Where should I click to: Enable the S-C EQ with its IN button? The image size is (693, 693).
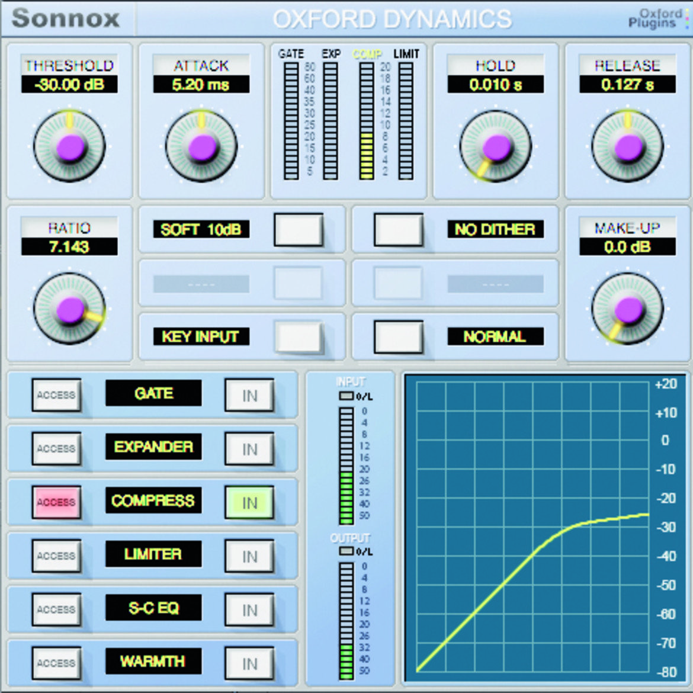pos(249,610)
